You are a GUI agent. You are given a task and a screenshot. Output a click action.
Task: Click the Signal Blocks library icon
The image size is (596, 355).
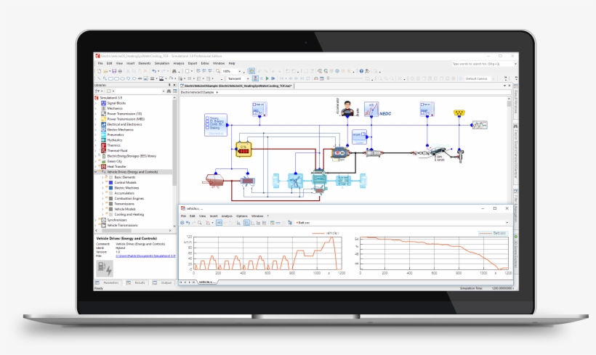click(x=103, y=103)
